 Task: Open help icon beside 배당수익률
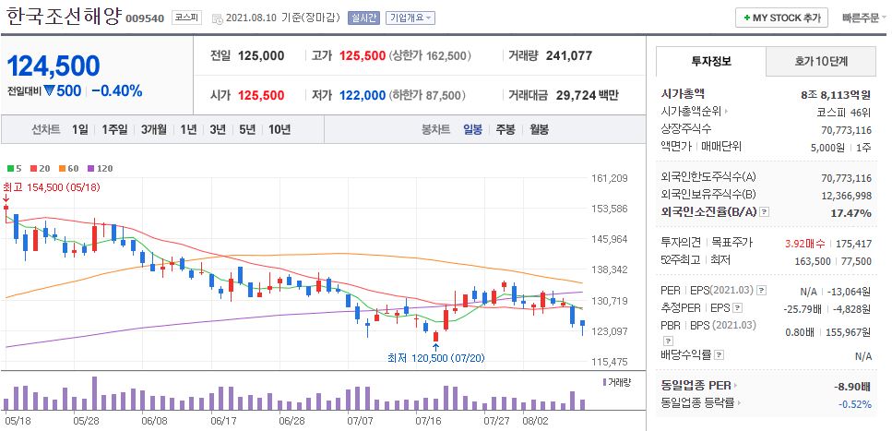[x=720, y=355]
